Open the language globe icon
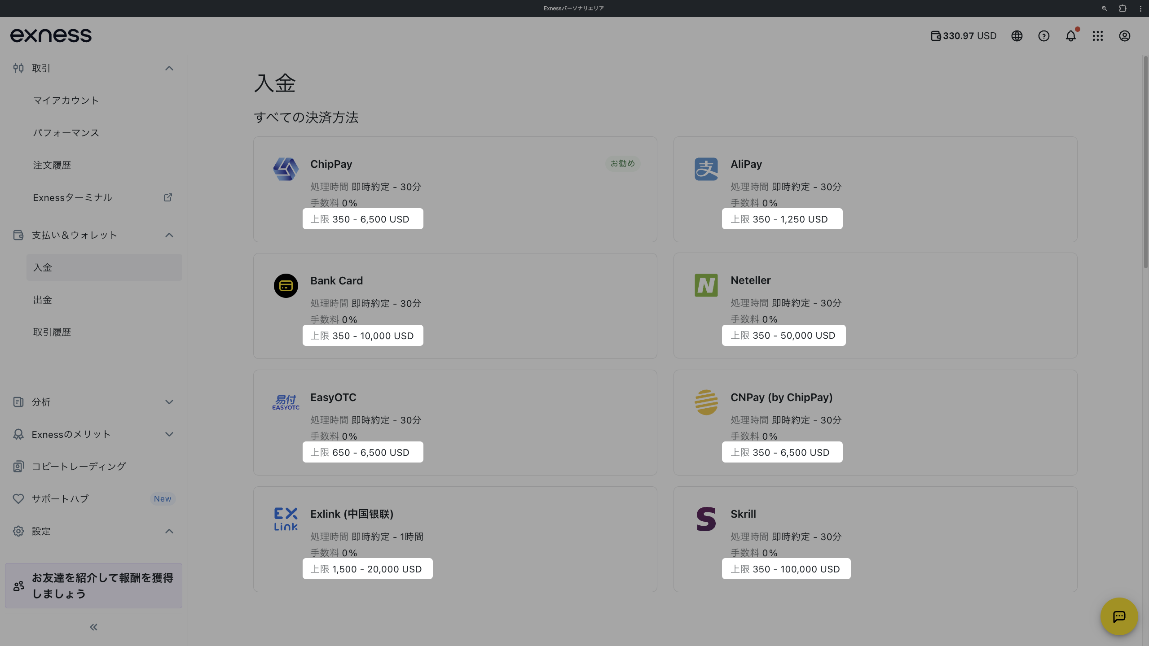The image size is (1149, 646). coord(1017,36)
